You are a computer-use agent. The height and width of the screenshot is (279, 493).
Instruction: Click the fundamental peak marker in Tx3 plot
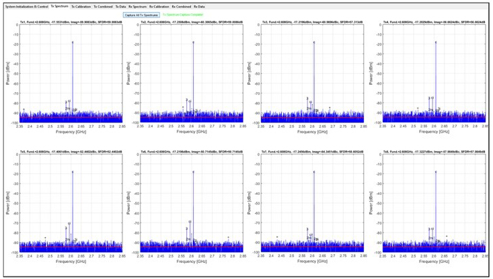coord(314,42)
